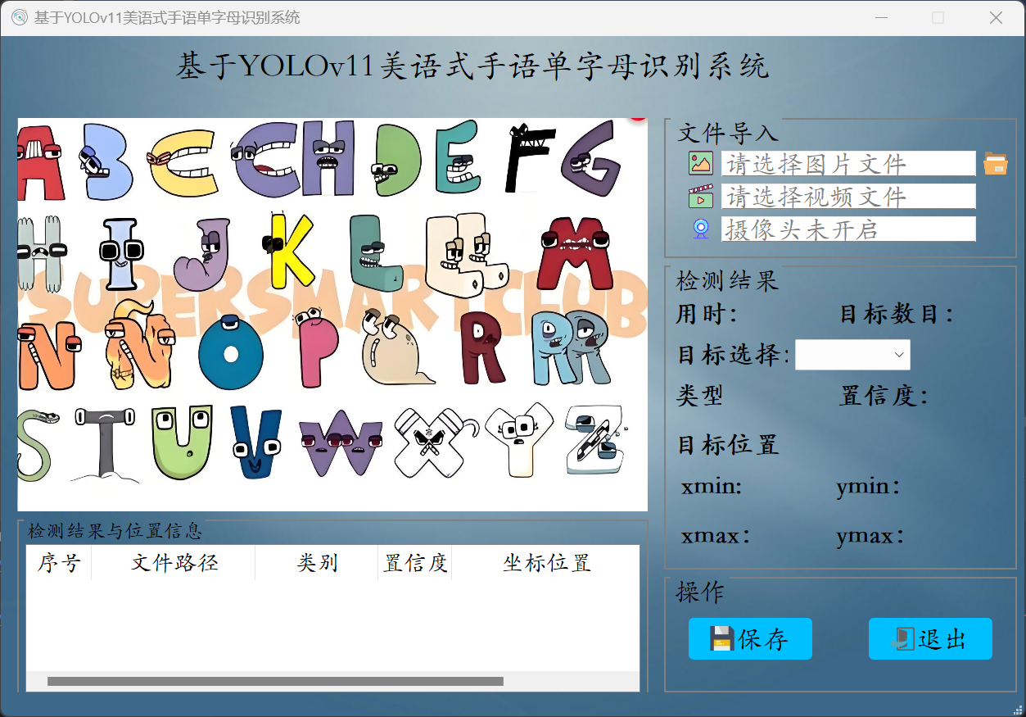Click the folder browse icon for image files

tap(996, 163)
